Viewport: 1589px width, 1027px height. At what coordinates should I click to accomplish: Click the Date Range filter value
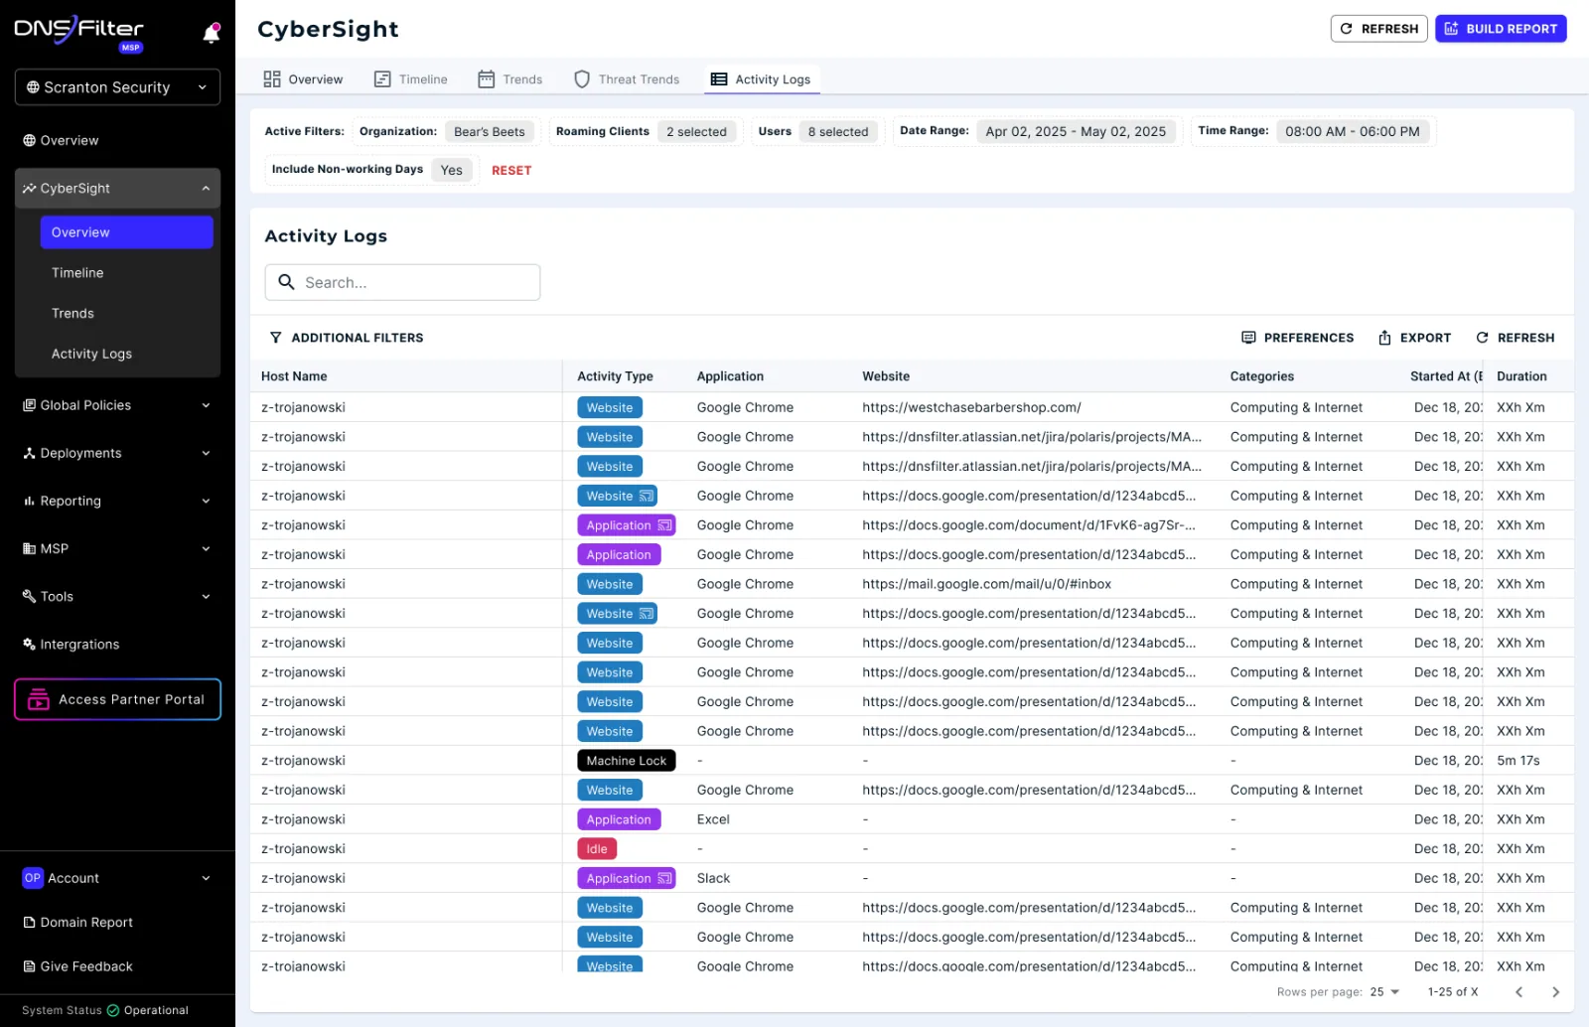[1076, 131]
